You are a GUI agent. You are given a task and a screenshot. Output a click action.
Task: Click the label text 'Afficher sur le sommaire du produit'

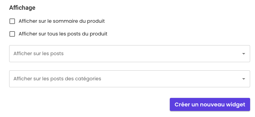pos(62,21)
